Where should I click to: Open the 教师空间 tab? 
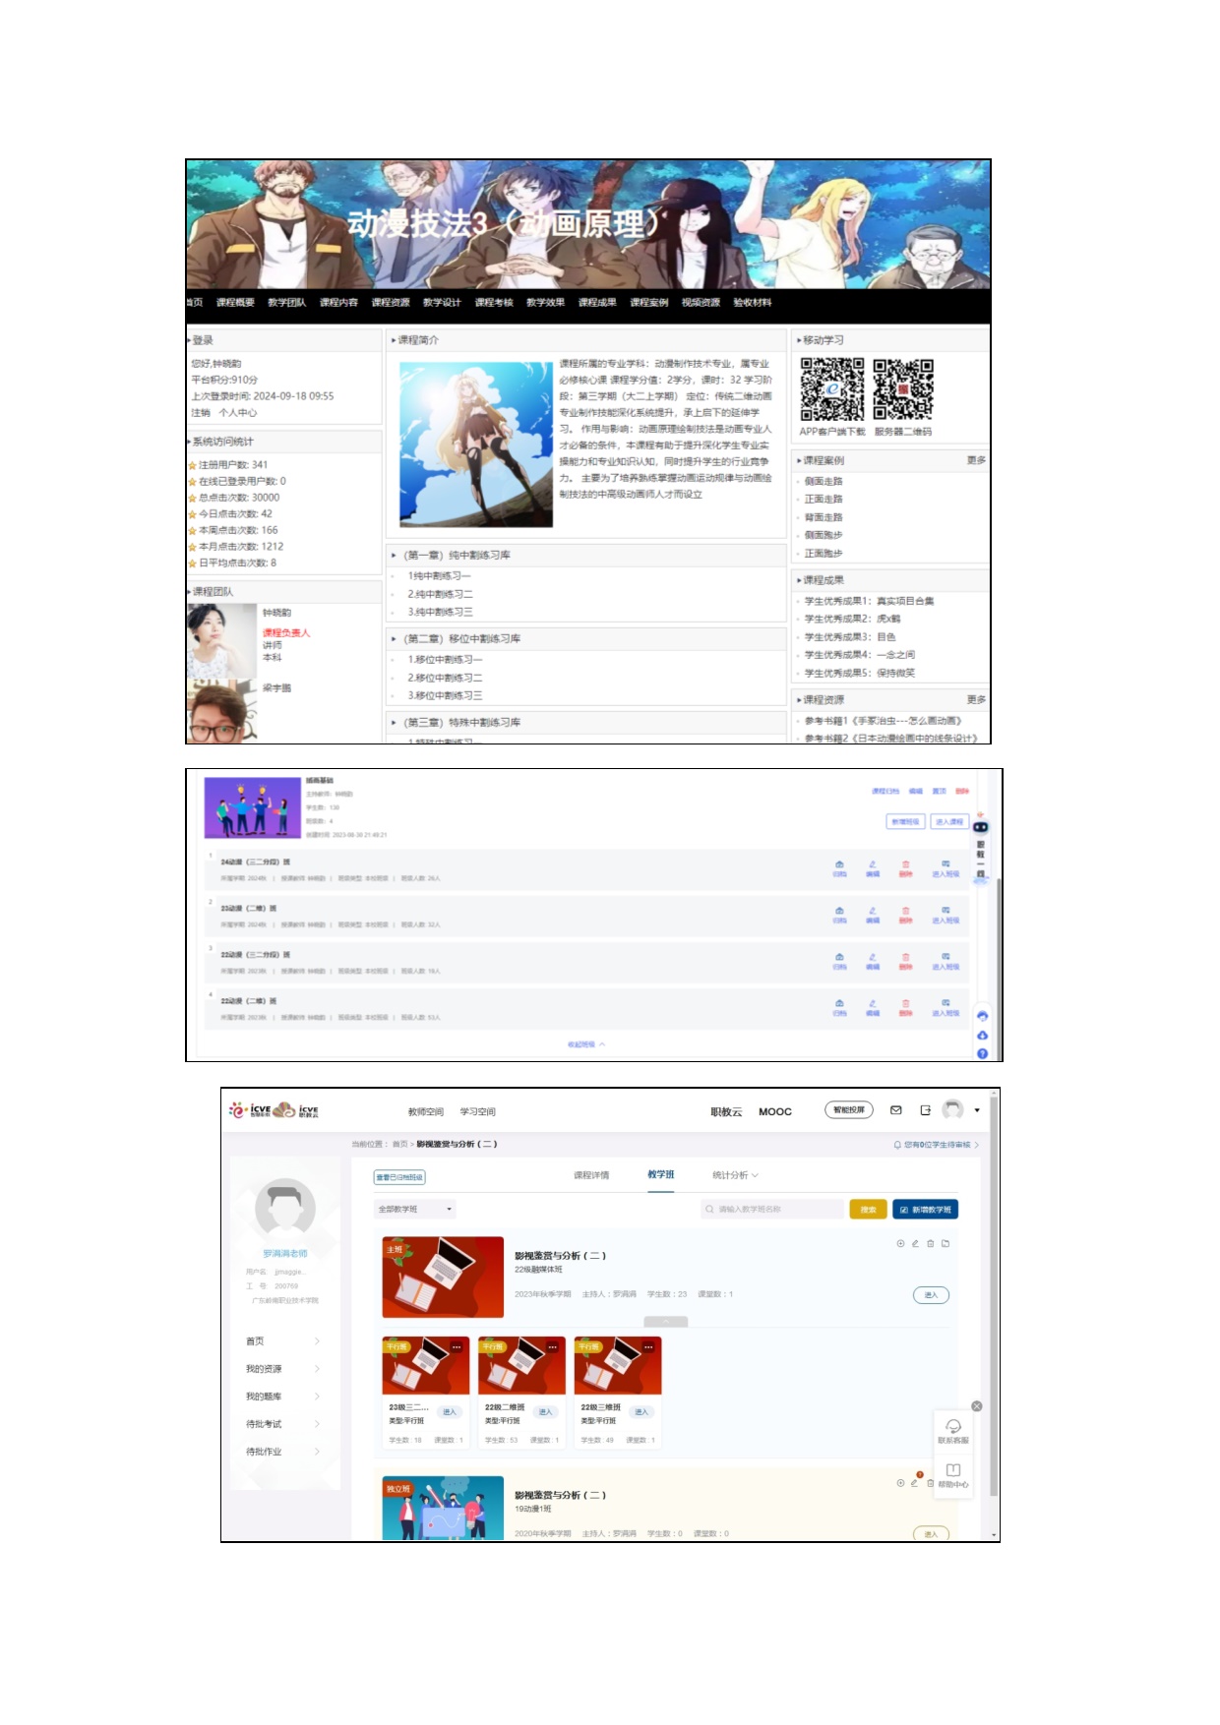click(x=426, y=1111)
